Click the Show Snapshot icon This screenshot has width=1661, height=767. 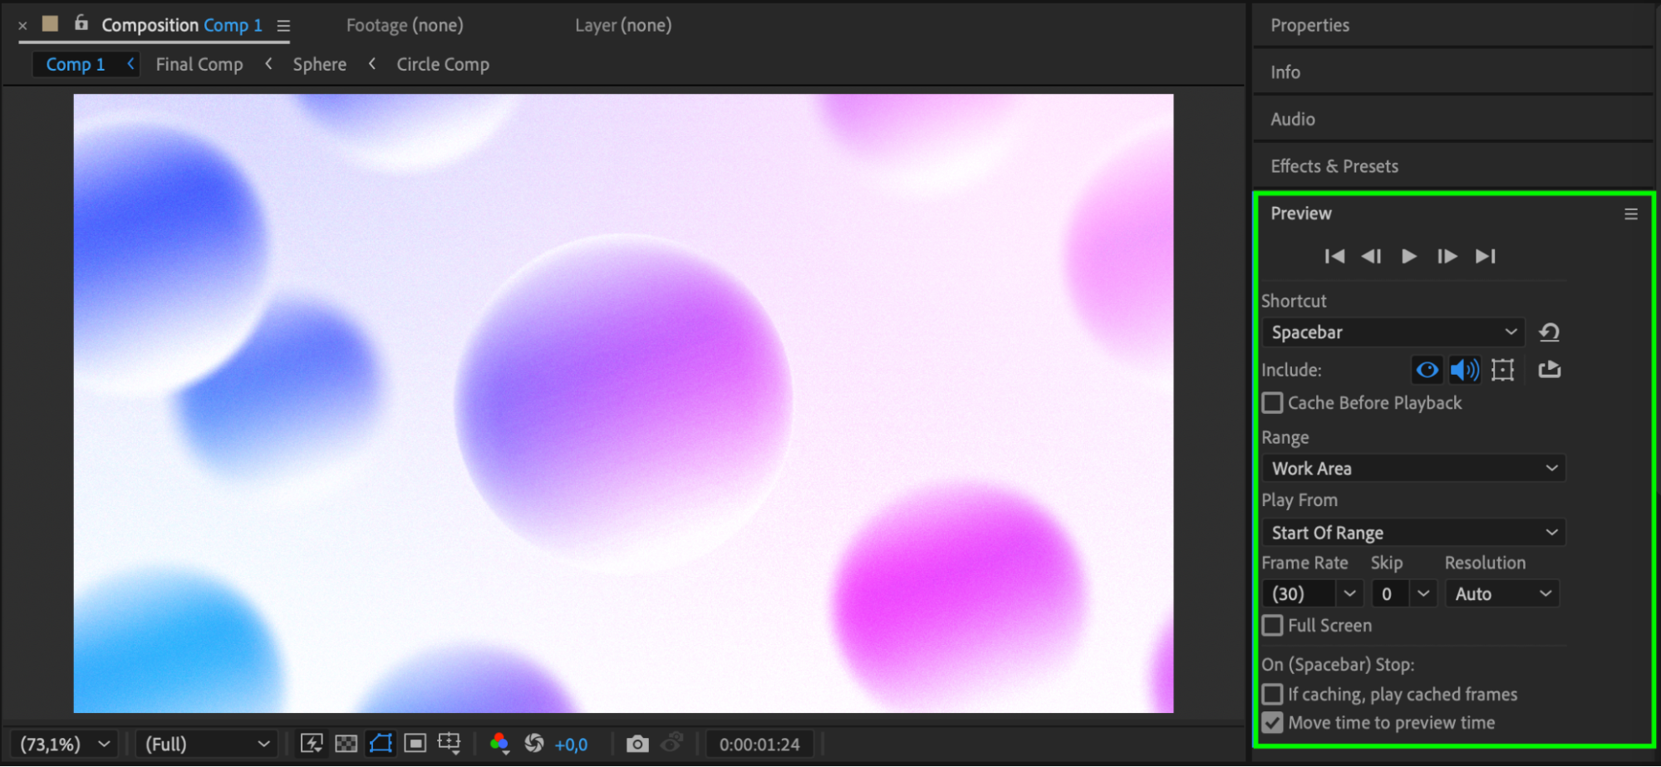point(672,742)
